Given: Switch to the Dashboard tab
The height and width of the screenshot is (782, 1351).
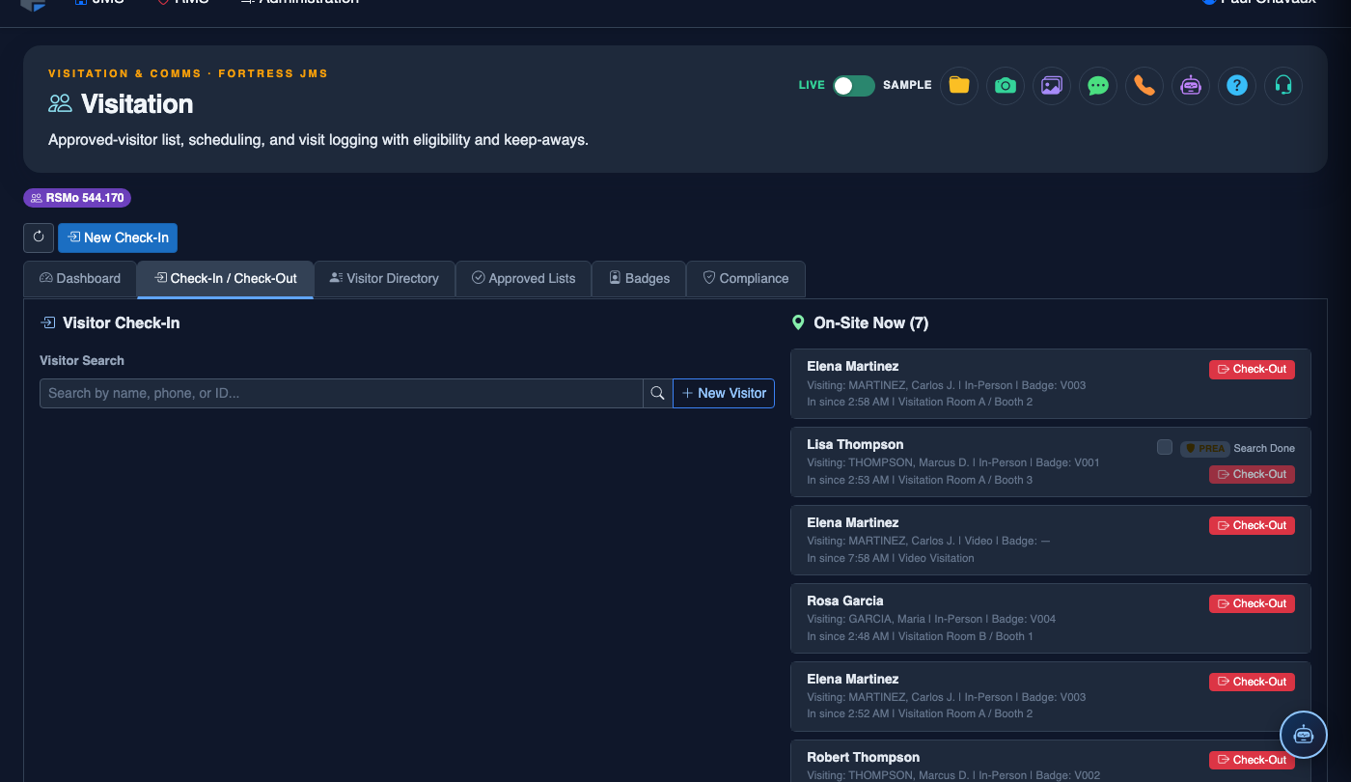Looking at the screenshot, I should click(x=80, y=278).
